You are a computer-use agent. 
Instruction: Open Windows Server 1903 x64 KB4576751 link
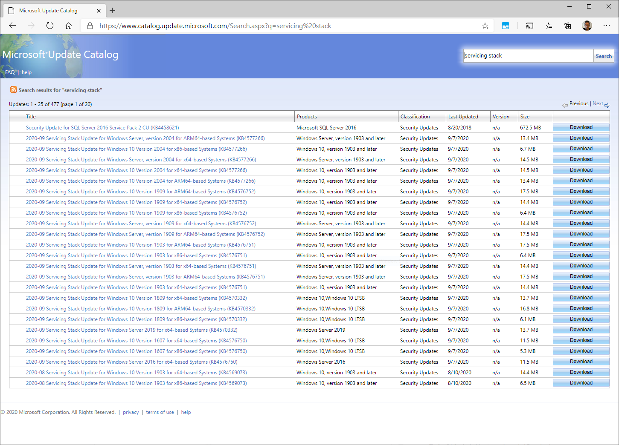141,266
